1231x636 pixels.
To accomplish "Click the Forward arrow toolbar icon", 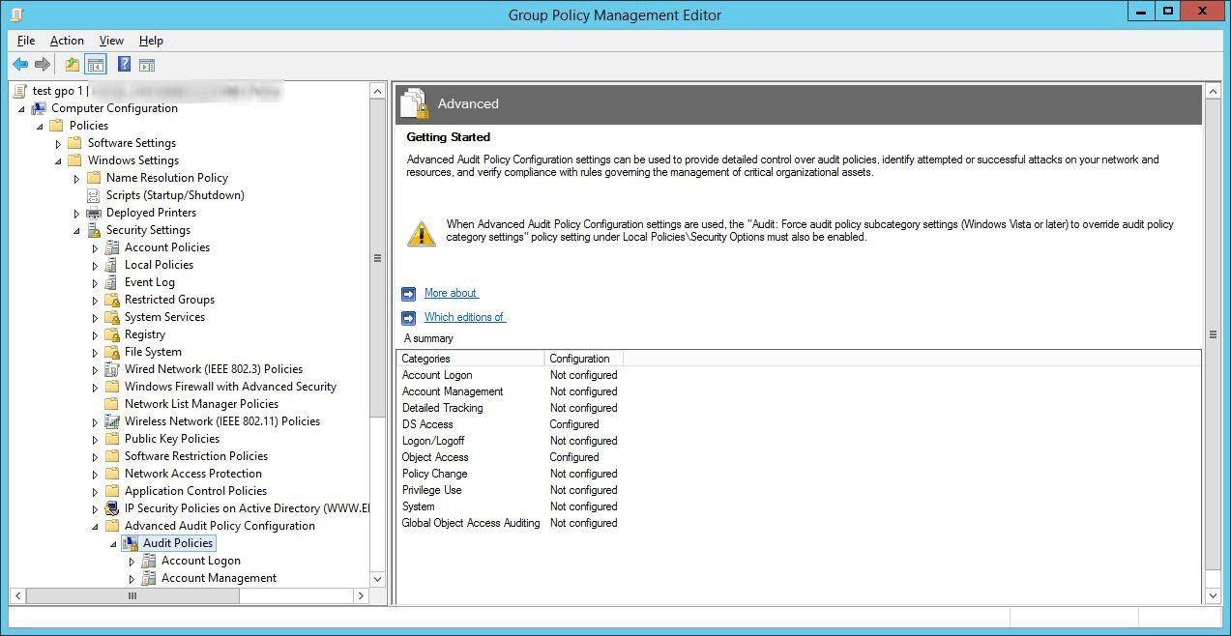I will tap(42, 64).
